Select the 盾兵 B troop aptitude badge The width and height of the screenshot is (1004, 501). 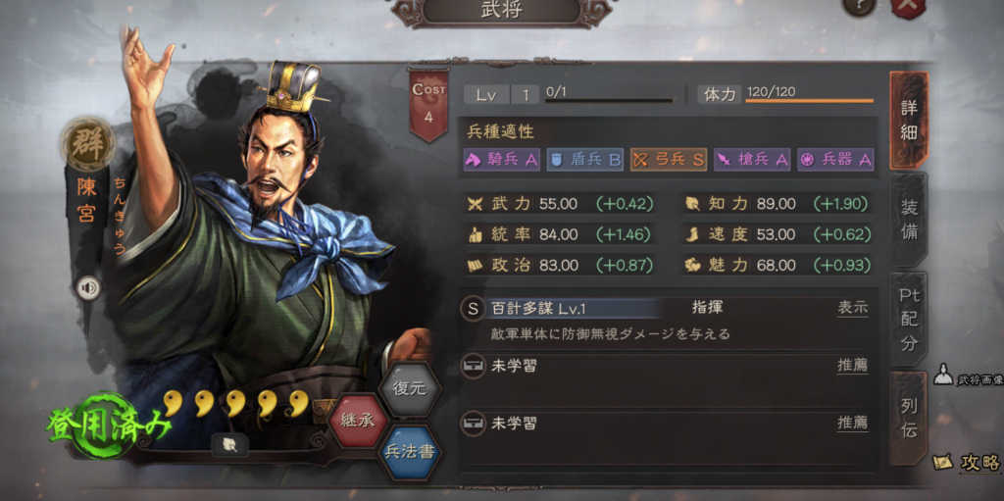tap(585, 160)
